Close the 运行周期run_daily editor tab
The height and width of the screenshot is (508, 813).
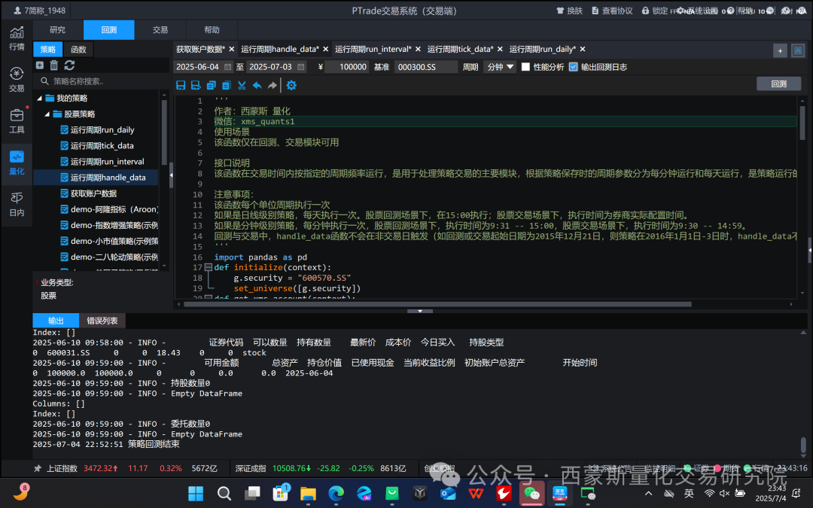582,49
